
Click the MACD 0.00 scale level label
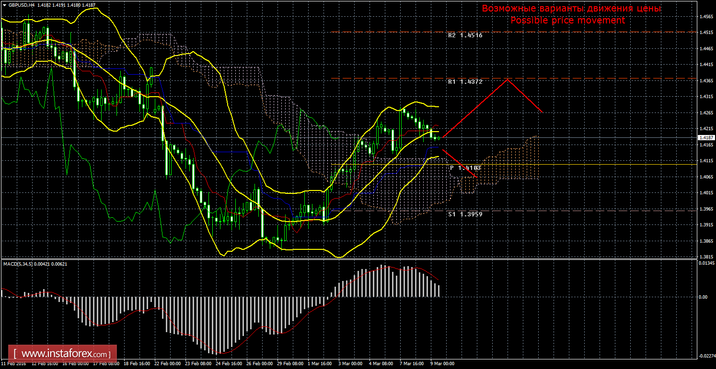point(702,297)
